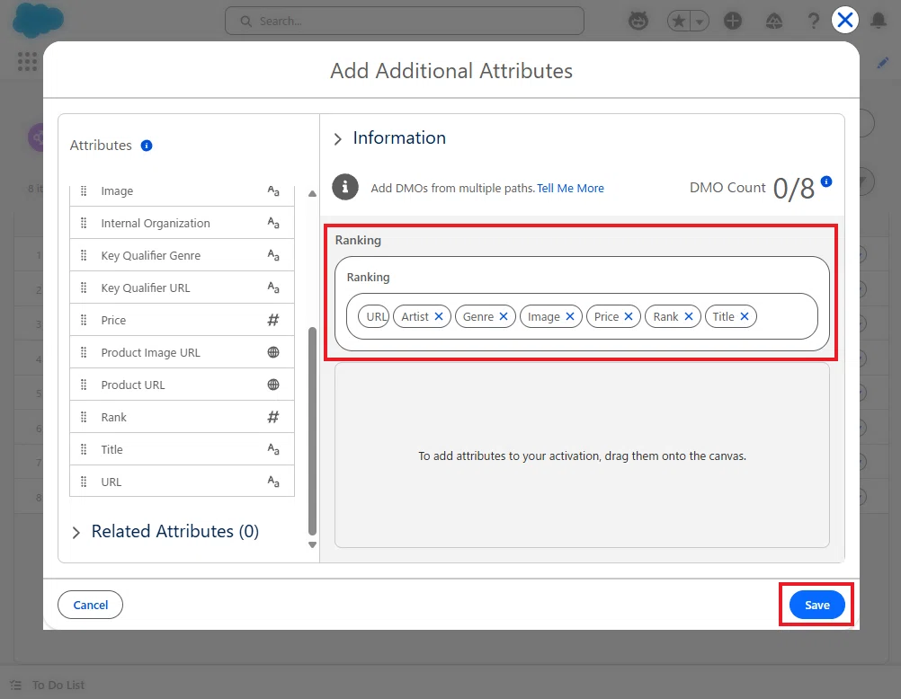901x699 pixels.
Task: Open the Tell Me More link
Action: pyautogui.click(x=570, y=189)
